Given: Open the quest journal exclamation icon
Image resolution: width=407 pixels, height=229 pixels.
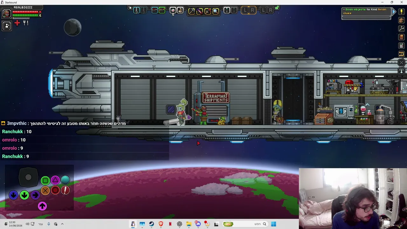Looking at the screenshot, I should point(401,12).
